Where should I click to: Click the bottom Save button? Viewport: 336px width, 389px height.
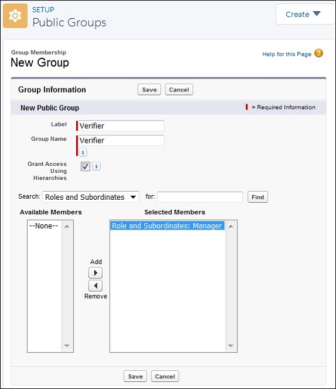coord(135,376)
